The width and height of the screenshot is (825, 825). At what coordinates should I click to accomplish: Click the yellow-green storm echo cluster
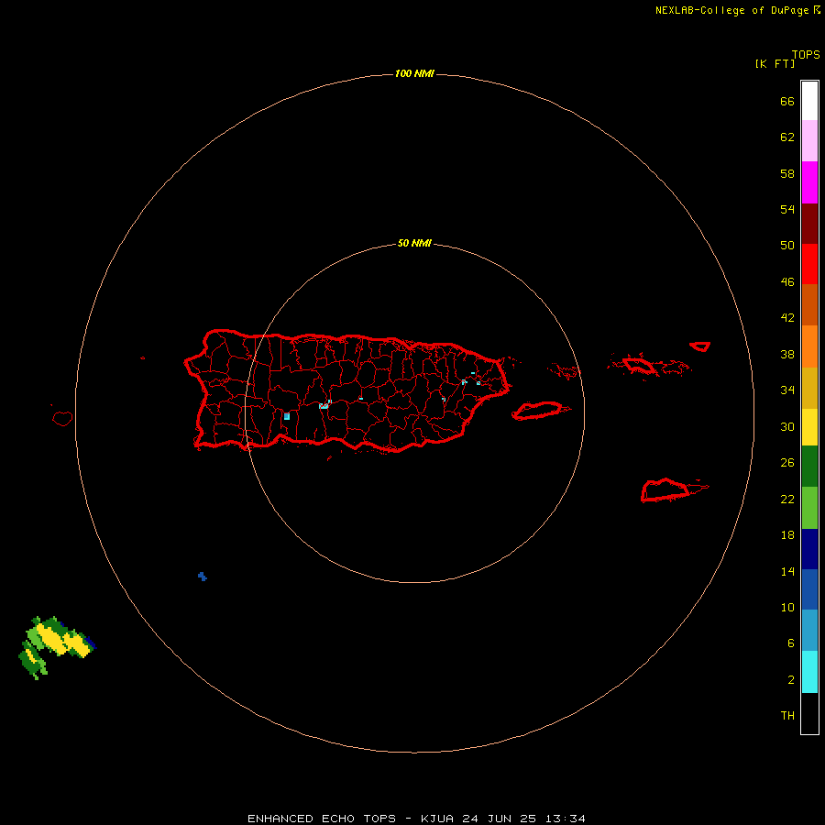pos(57,646)
